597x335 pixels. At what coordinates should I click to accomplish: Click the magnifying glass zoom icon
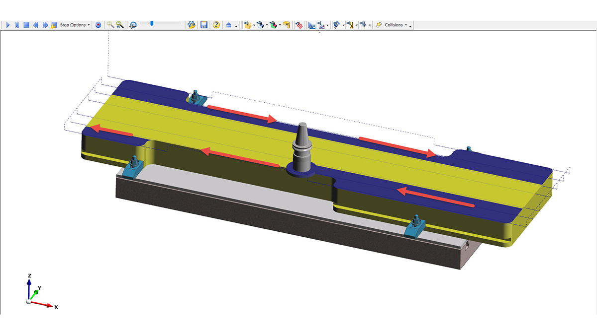[110, 25]
